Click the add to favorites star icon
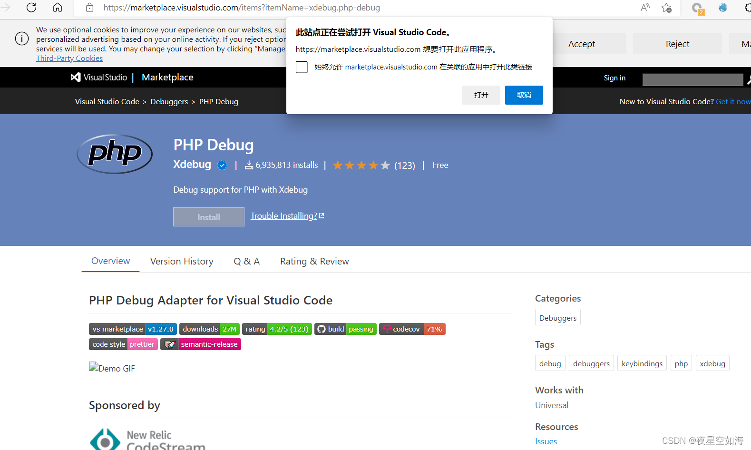The height and width of the screenshot is (450, 751). pos(666,8)
